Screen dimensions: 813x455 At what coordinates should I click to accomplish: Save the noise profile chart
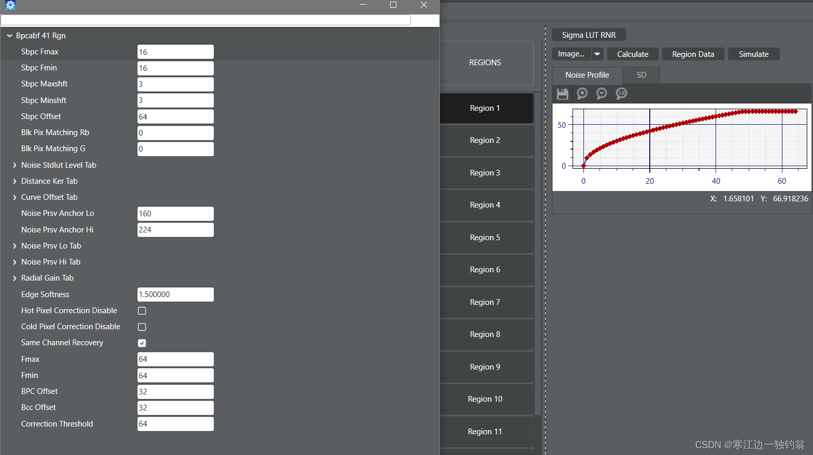562,94
